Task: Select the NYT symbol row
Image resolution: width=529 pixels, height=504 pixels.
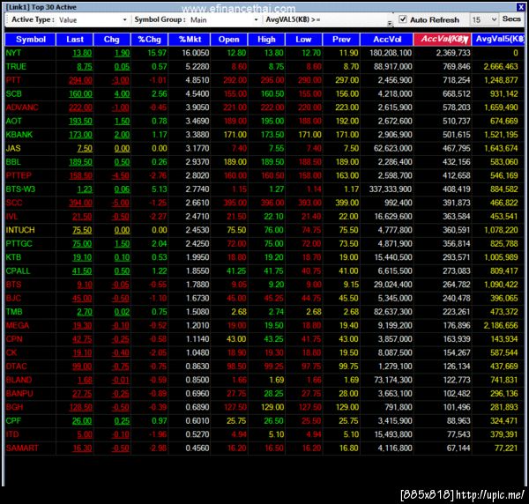Action: click(264, 53)
